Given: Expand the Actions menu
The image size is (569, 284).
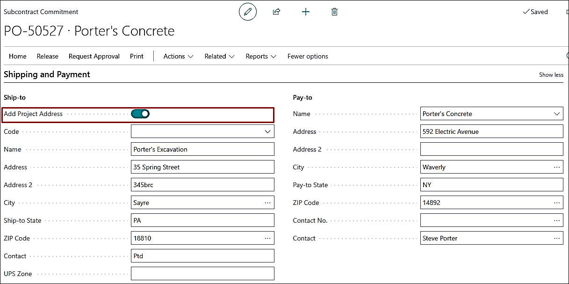Looking at the screenshot, I should tap(179, 56).
